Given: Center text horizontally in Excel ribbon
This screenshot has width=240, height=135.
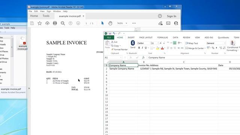Looking at the screenshot, I should [171, 48].
